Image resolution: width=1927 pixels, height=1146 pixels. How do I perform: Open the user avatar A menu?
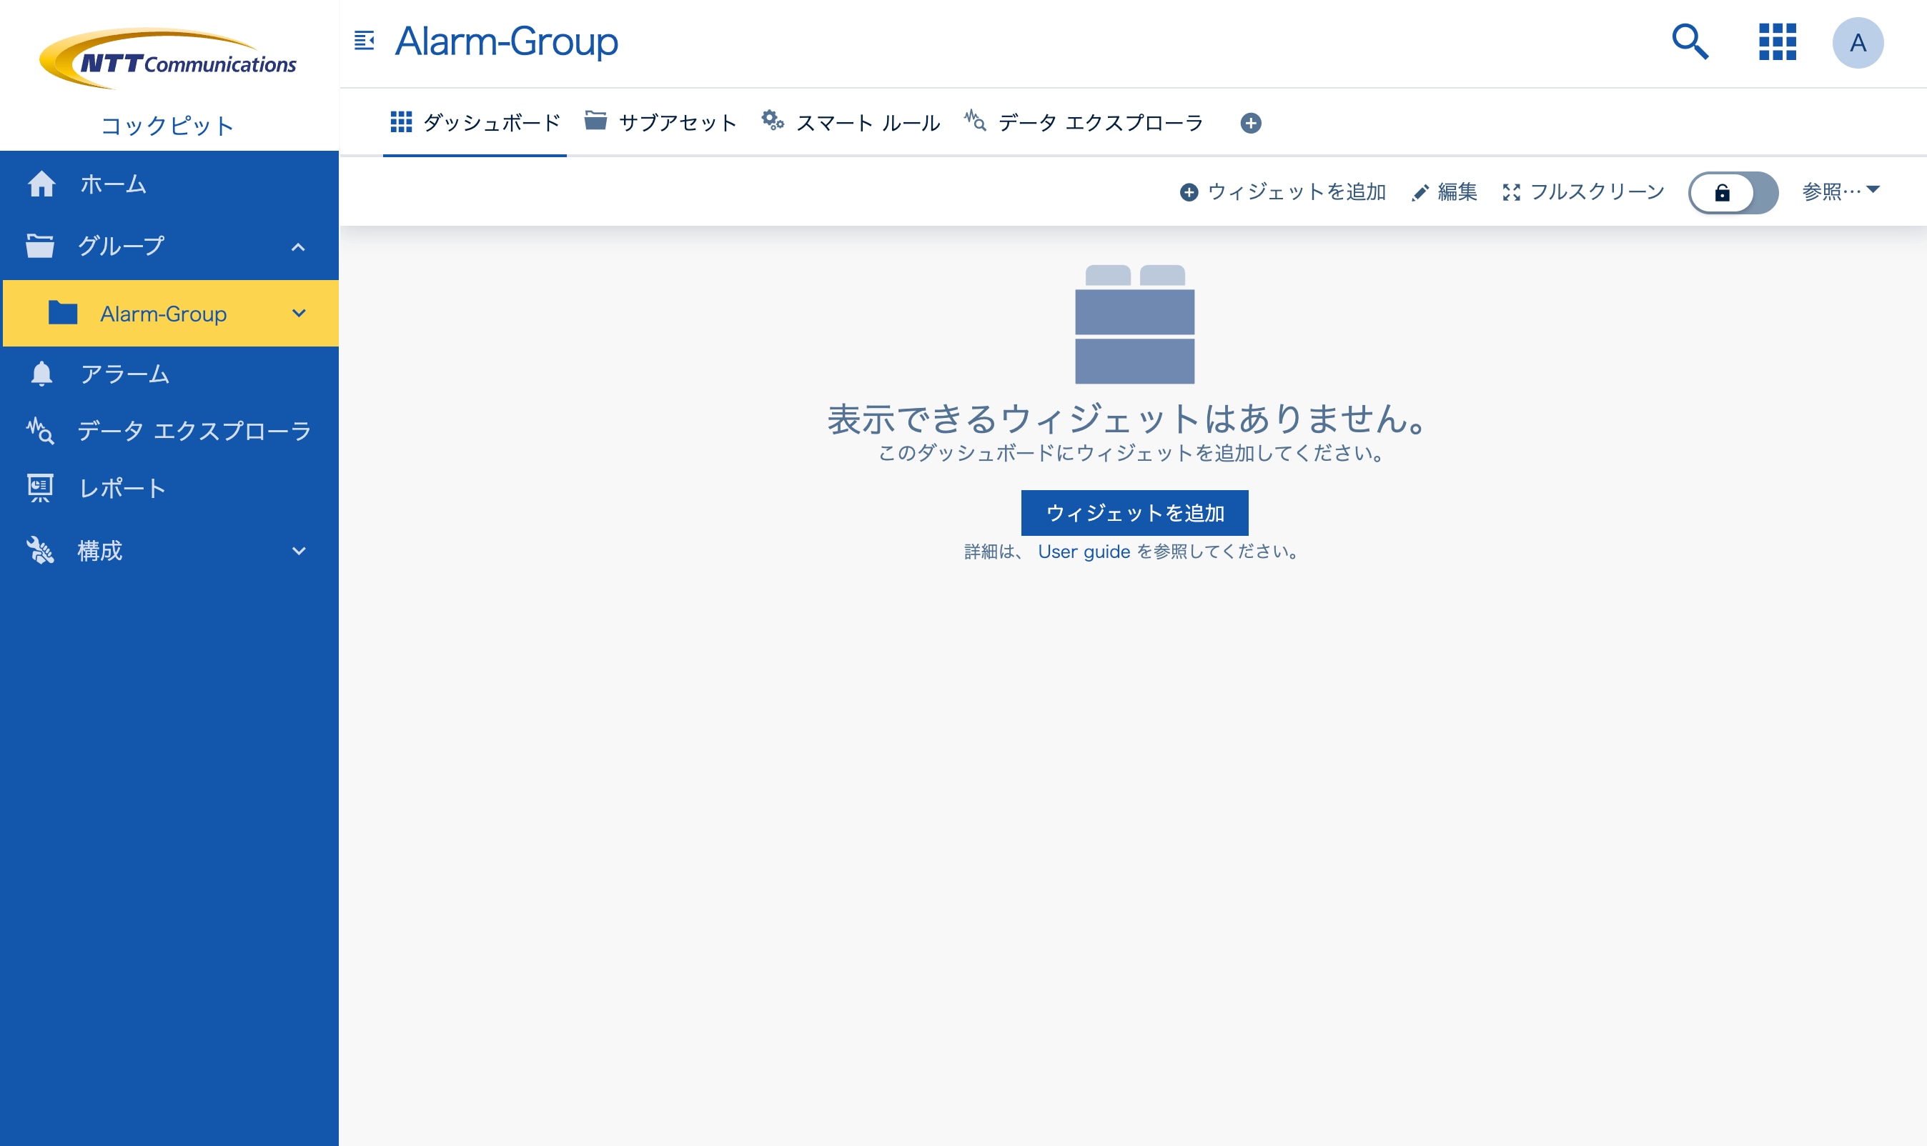tap(1858, 42)
